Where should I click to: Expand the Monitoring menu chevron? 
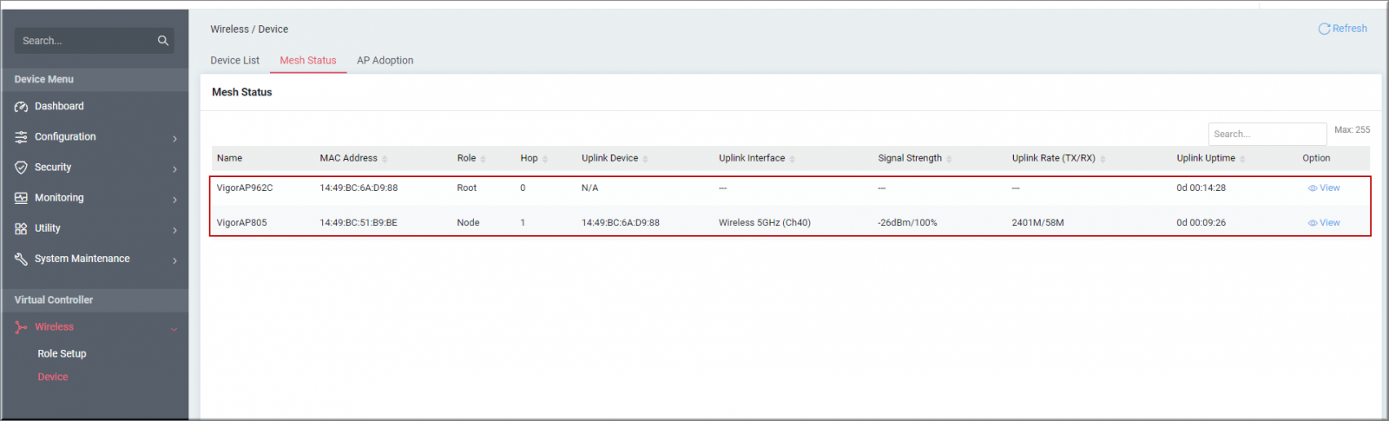(174, 199)
